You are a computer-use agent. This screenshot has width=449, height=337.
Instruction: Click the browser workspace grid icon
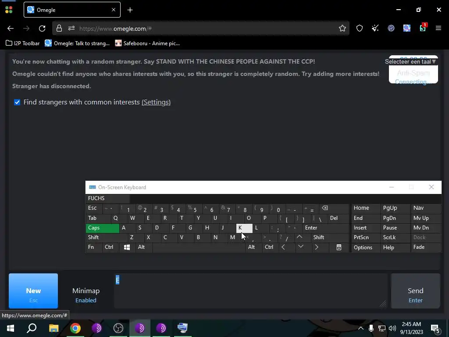[9, 10]
